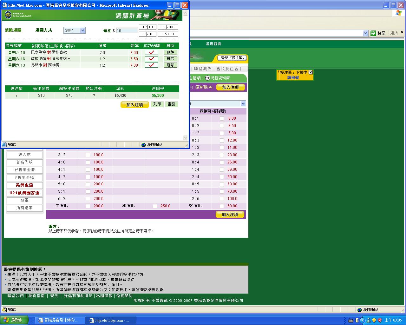The height and width of the screenshot is (325, 406).
Task: Click the 完成 page icon in popup status bar
Action: click(x=4, y=145)
